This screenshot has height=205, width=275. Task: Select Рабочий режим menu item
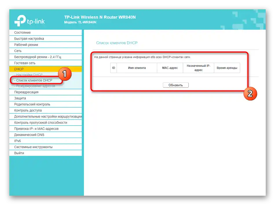point(46,45)
